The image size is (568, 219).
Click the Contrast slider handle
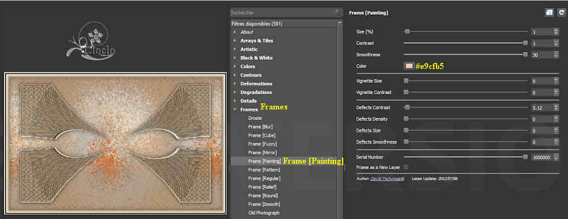525,43
